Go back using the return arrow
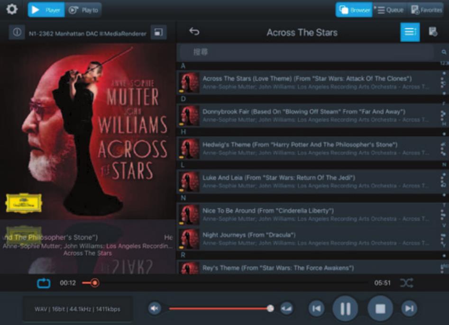The height and width of the screenshot is (325, 449). coord(194,31)
